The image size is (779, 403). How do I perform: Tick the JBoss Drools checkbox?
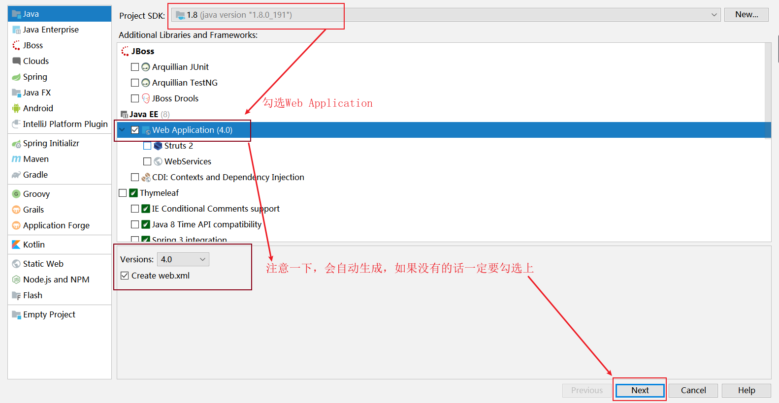[x=135, y=98]
